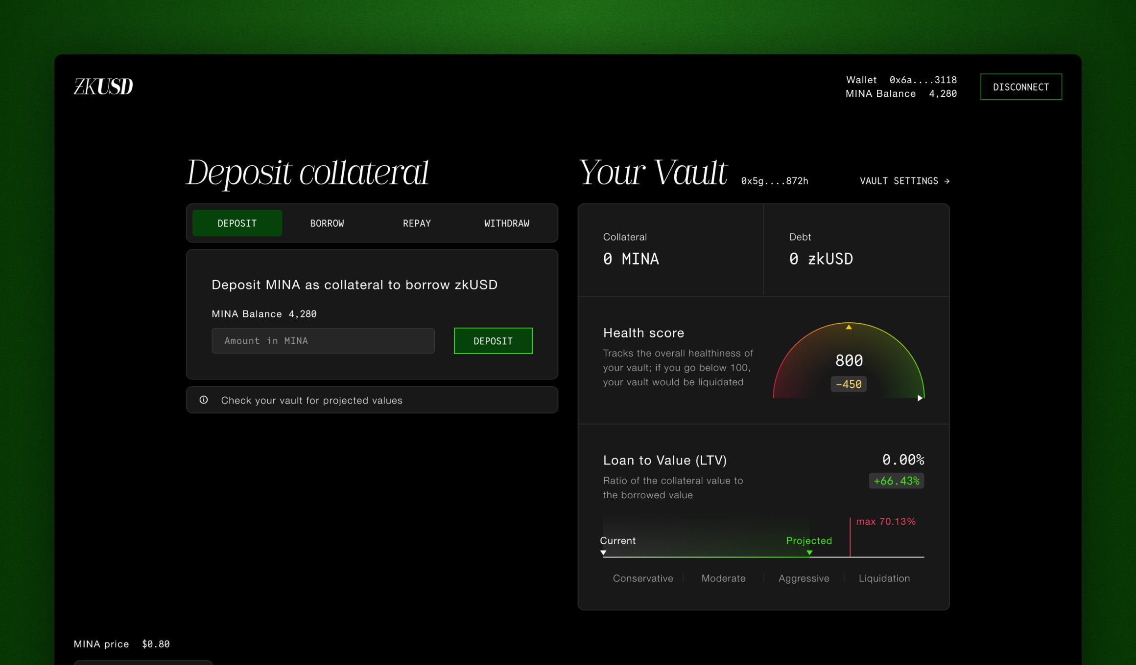Click the -450 health score change badge
Viewport: 1136px width, 665px height.
tap(849, 384)
